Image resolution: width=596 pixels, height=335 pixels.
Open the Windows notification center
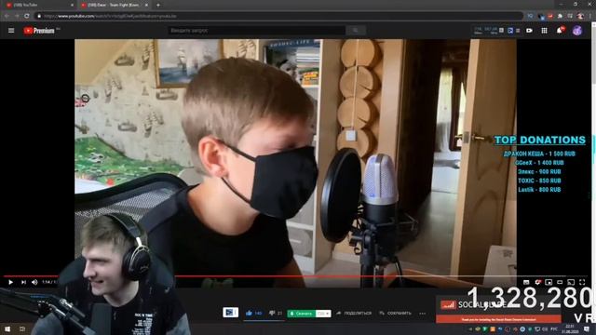(587, 328)
